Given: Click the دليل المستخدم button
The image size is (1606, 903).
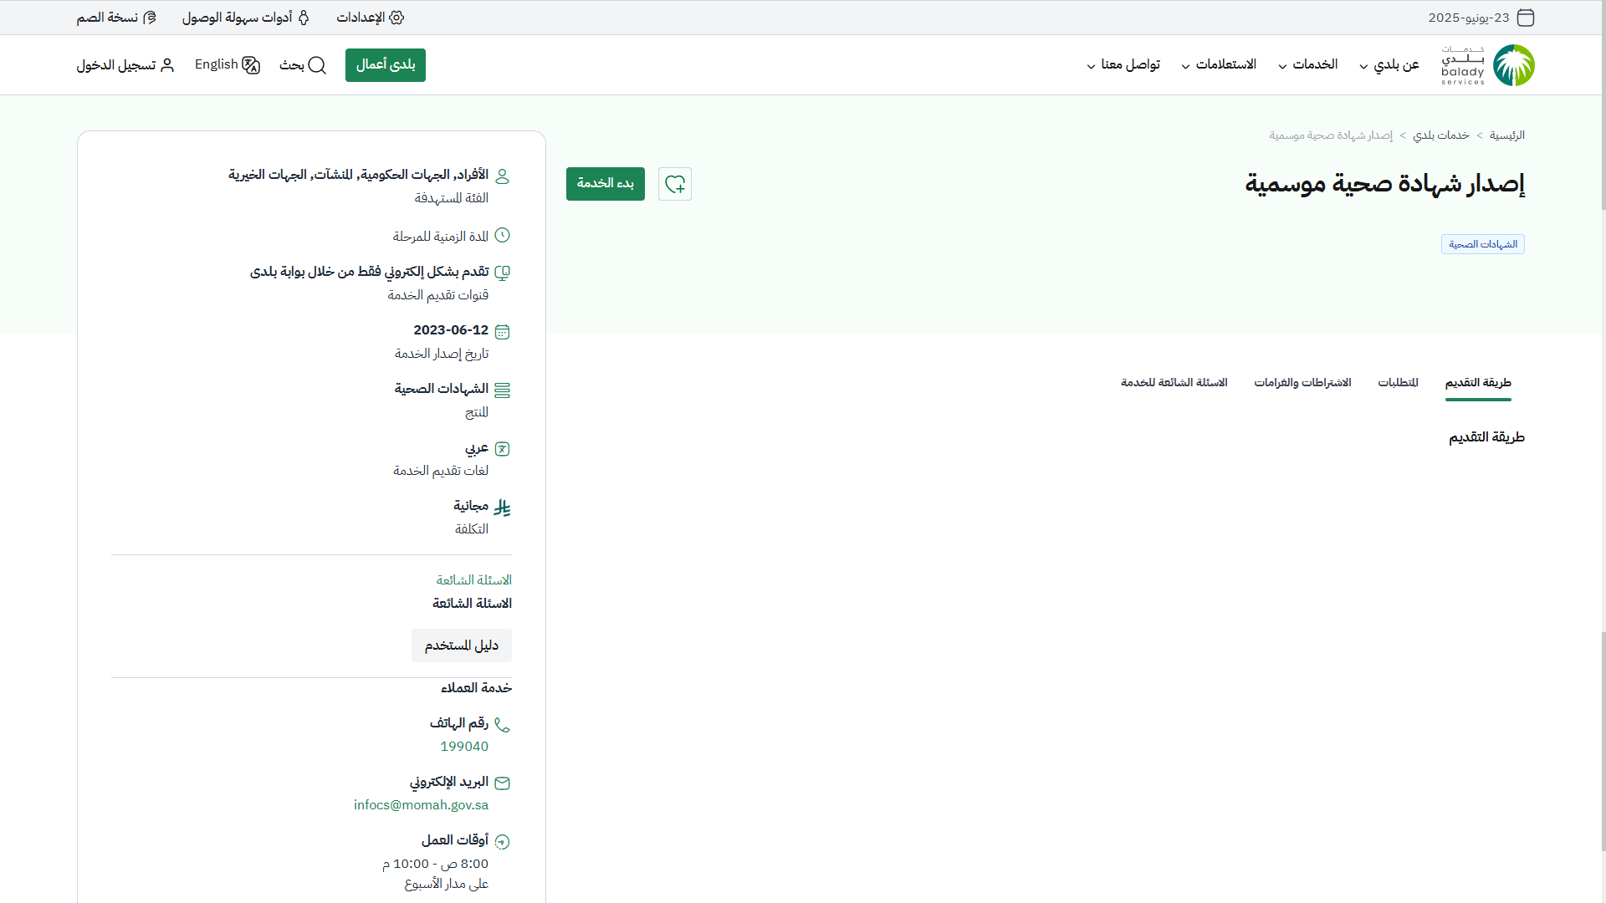Looking at the screenshot, I should 461,645.
